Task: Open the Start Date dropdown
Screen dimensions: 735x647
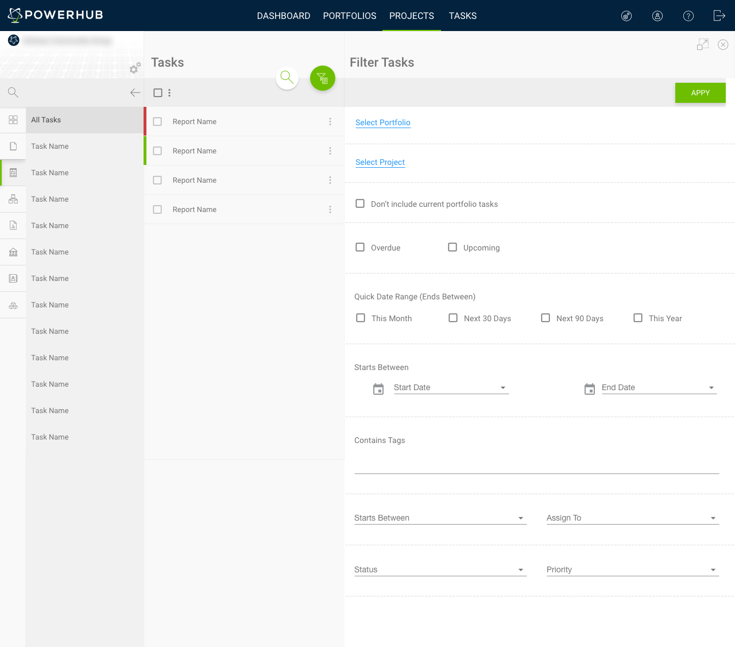Action: [x=451, y=388]
